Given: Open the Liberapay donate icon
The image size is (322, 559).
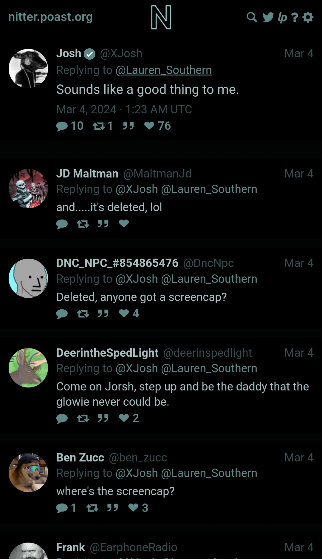Looking at the screenshot, I should (282, 18).
